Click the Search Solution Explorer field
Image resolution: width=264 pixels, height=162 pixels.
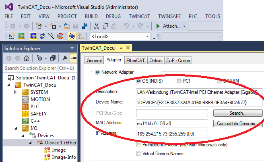click(40, 68)
